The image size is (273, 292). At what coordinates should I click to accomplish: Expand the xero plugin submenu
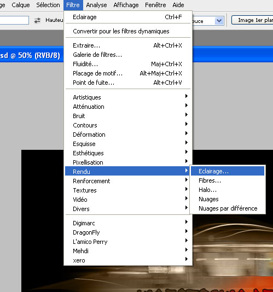[128, 260]
